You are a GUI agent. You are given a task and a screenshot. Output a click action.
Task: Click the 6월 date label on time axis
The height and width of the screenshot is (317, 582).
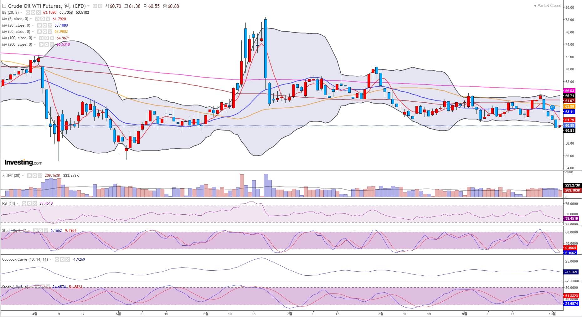206,314
